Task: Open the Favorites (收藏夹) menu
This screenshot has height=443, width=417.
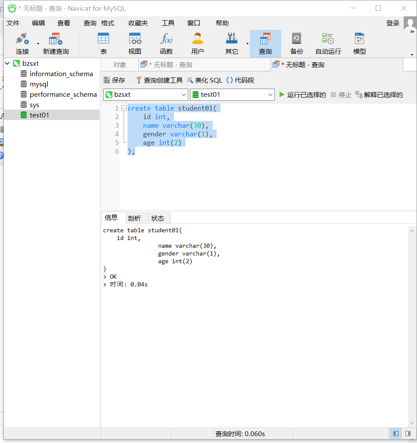Action: 138,23
